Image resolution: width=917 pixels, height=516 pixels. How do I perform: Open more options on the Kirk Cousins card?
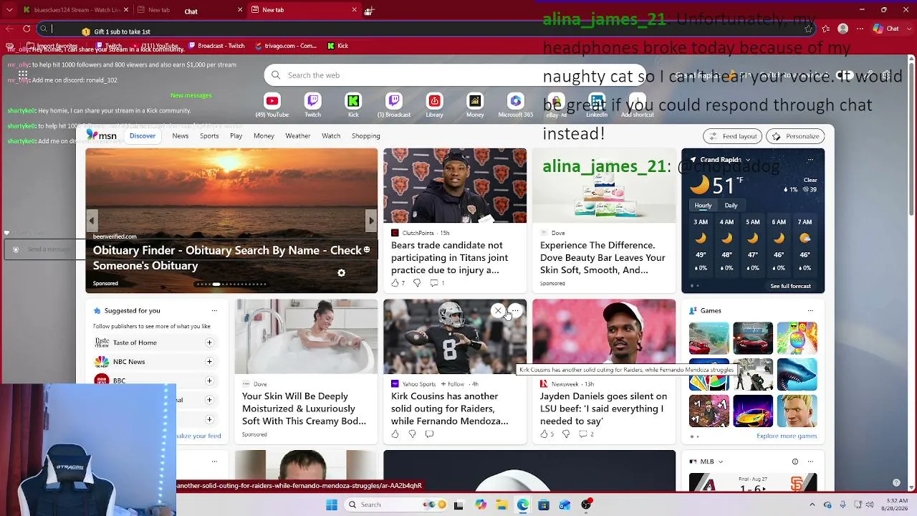pos(515,310)
